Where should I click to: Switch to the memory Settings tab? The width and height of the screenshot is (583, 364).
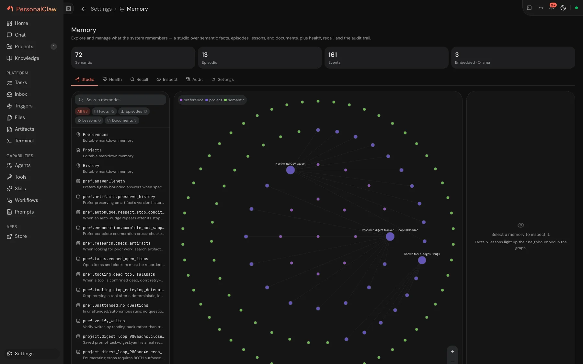pyautogui.click(x=222, y=80)
